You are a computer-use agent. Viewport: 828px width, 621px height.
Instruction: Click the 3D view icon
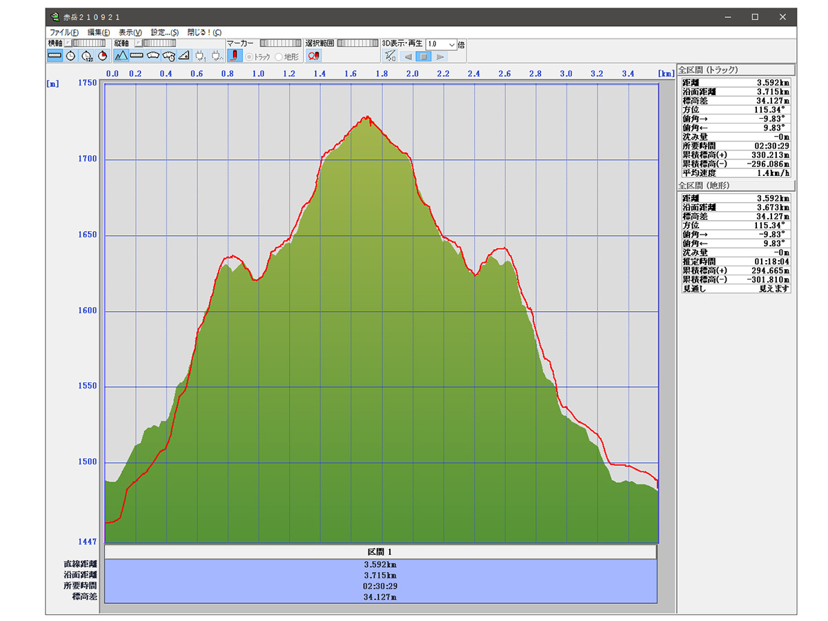390,56
